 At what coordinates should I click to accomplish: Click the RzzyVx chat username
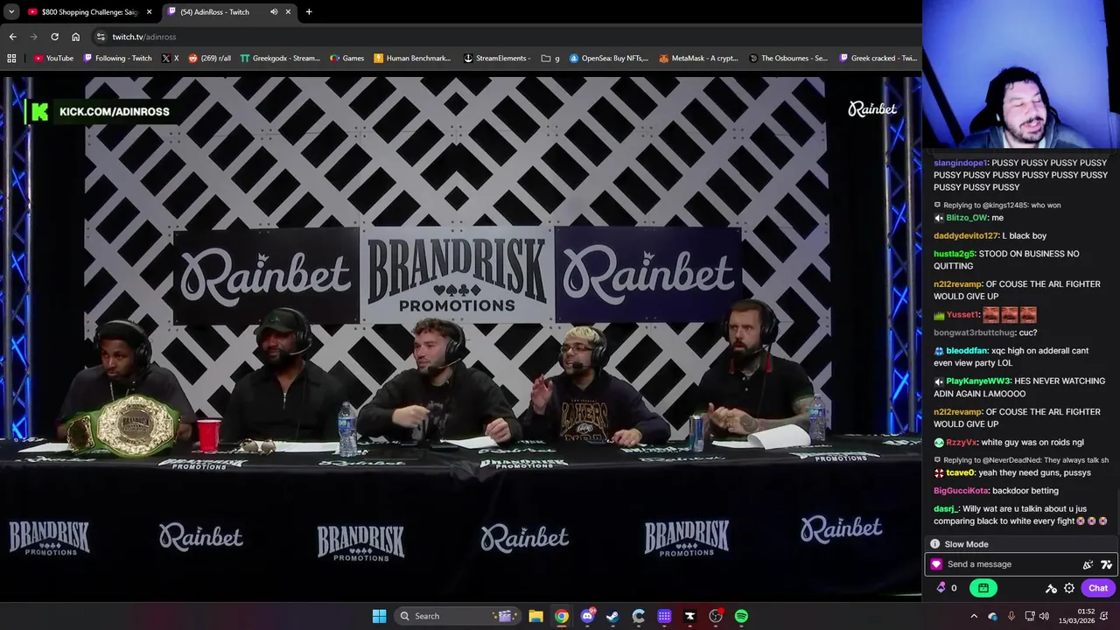click(962, 443)
